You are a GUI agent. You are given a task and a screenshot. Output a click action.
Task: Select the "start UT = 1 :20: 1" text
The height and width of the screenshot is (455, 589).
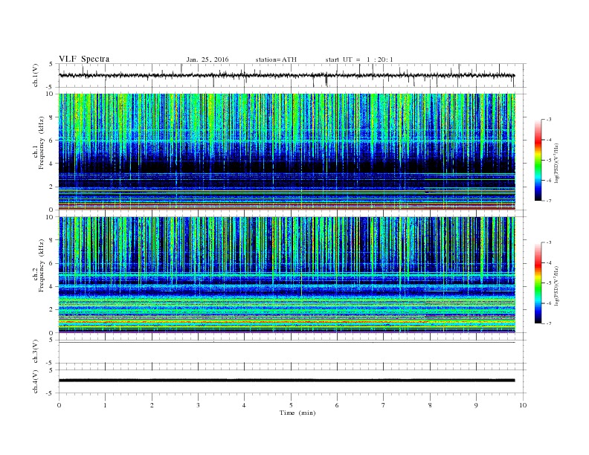[359, 59]
